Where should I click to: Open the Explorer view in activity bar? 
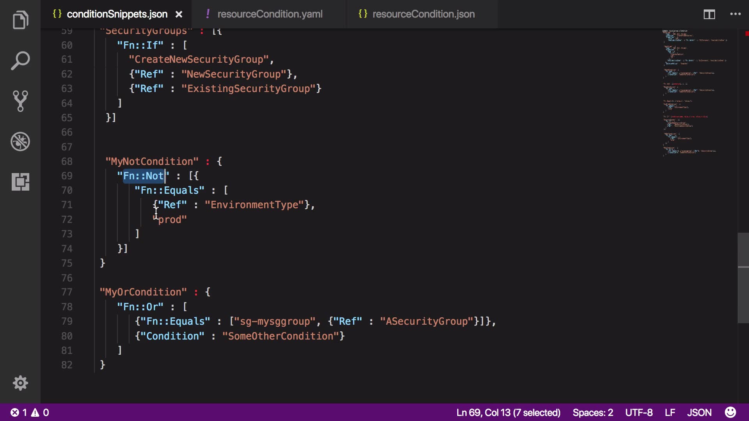(20, 20)
